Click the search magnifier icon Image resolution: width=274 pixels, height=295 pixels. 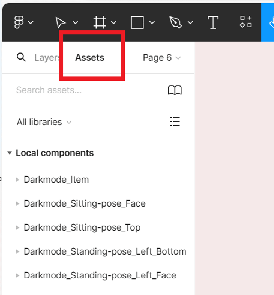tap(21, 57)
